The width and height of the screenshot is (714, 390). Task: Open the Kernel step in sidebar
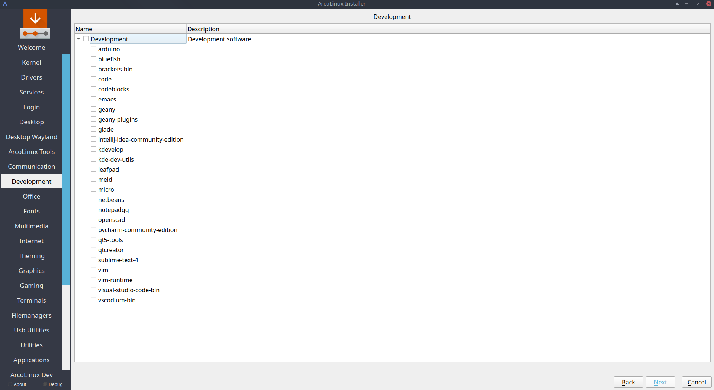pos(32,62)
